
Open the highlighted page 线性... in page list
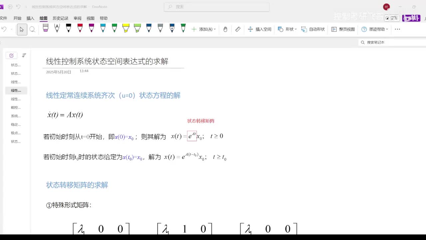tap(16, 91)
